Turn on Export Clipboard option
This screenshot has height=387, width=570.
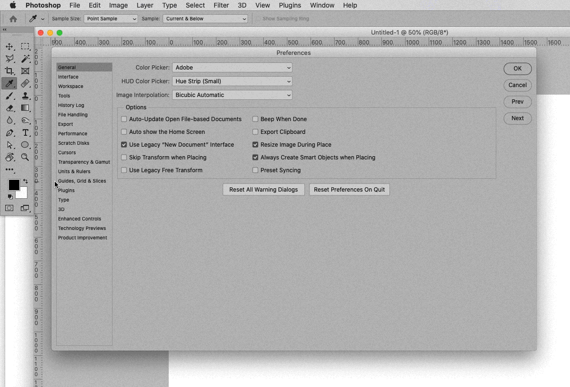[x=255, y=132]
